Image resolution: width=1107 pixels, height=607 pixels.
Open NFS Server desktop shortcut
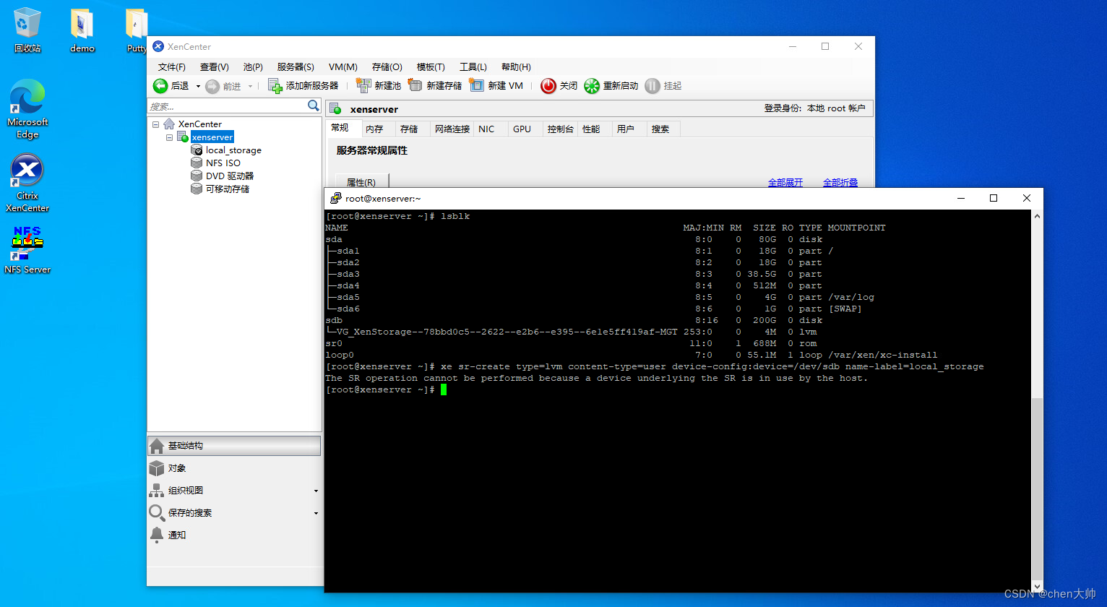point(27,250)
